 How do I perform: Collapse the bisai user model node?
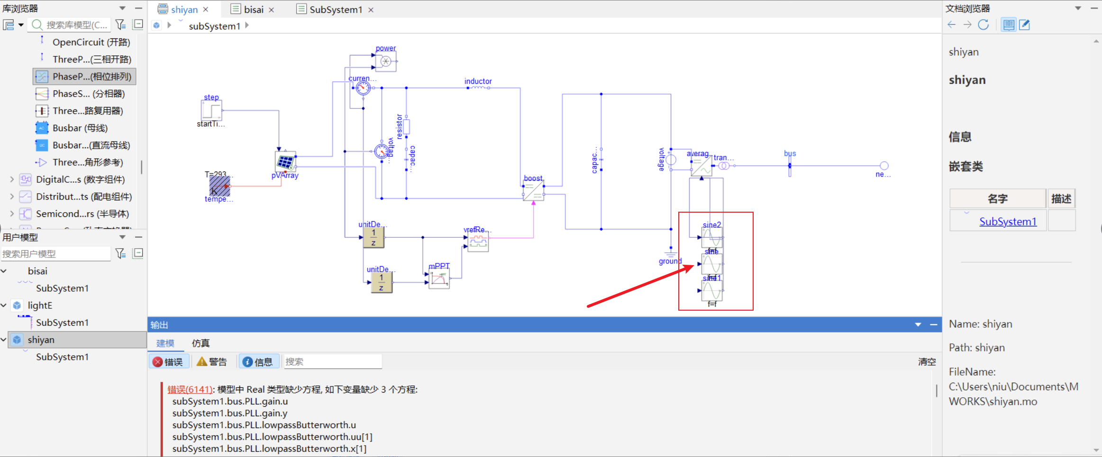(x=4, y=271)
